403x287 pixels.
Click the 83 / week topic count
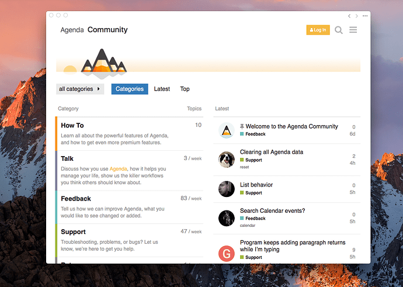pos(191,198)
